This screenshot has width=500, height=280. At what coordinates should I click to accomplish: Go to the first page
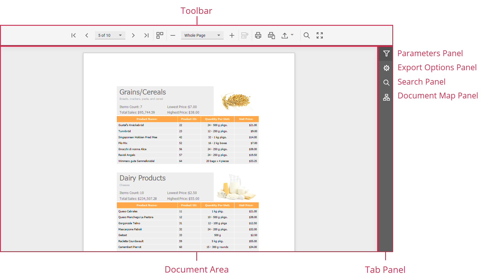[73, 35]
